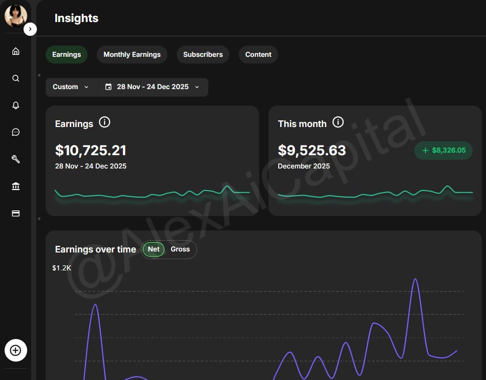This screenshot has height=380, width=486.
Task: Open search from sidebar magnifier icon
Action: click(16, 78)
